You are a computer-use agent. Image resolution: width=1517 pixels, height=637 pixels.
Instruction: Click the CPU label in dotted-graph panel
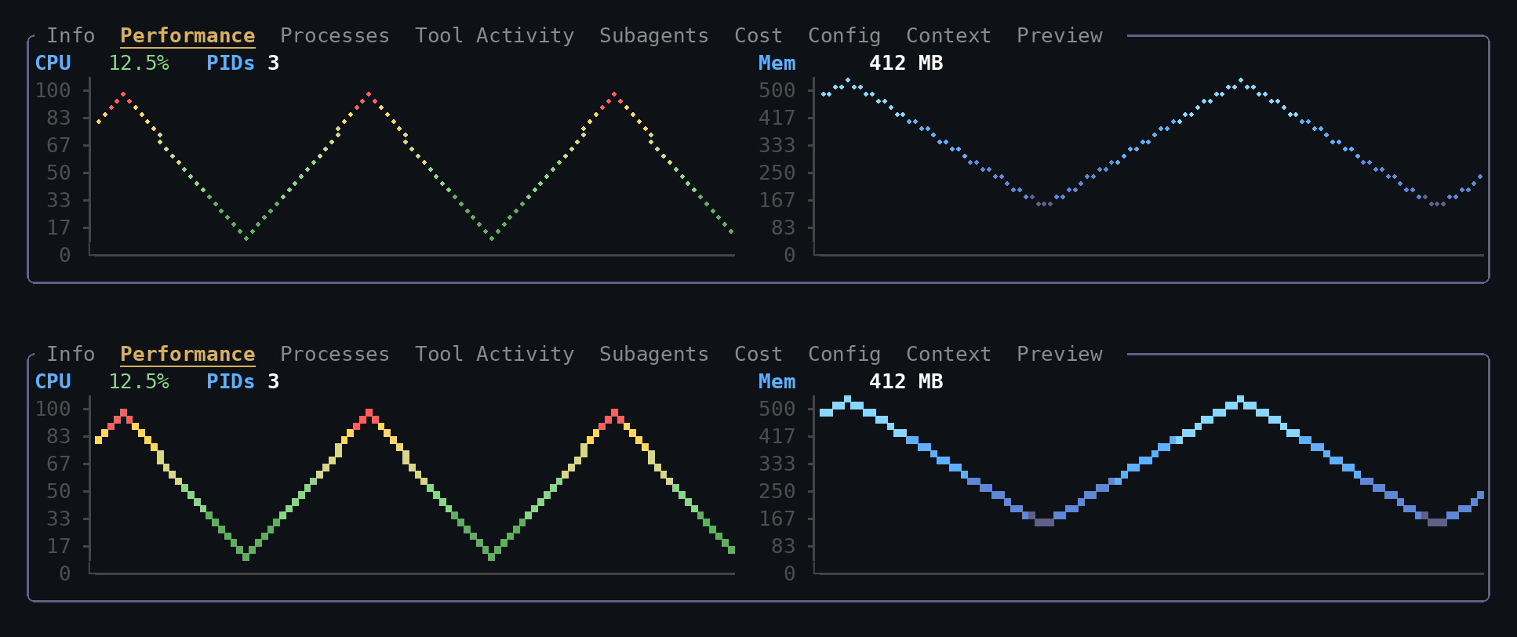(53, 63)
